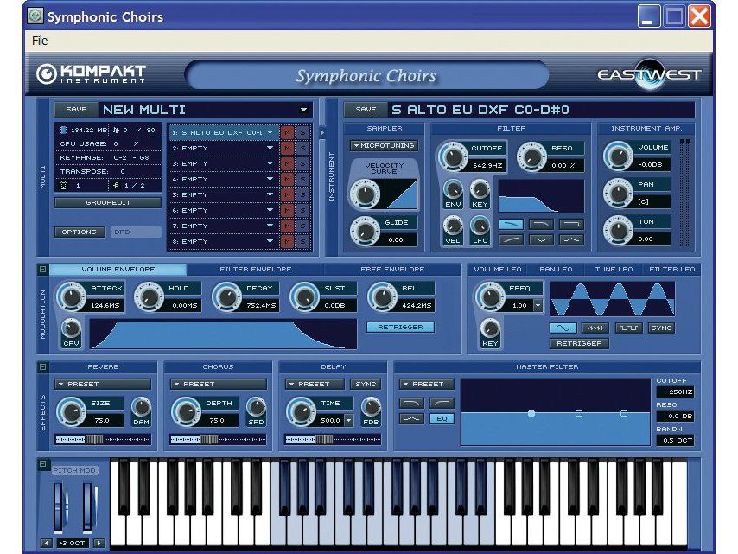Click the envelope Attack knob
The height and width of the screenshot is (554, 738).
point(71,297)
